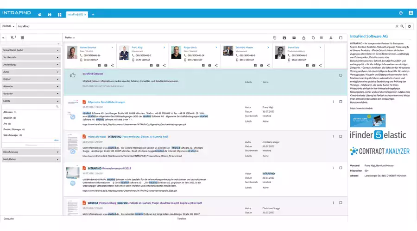Check the Gartner Magic Quadrant result checkbox

pyautogui.click(x=341, y=203)
